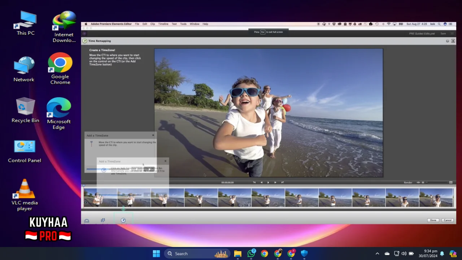The image size is (462, 260).
Task: Jump to the previous edit point
Action: [254, 182]
